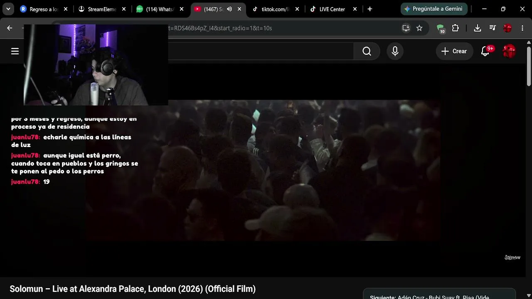Show Chrome downloads

[x=478, y=28]
